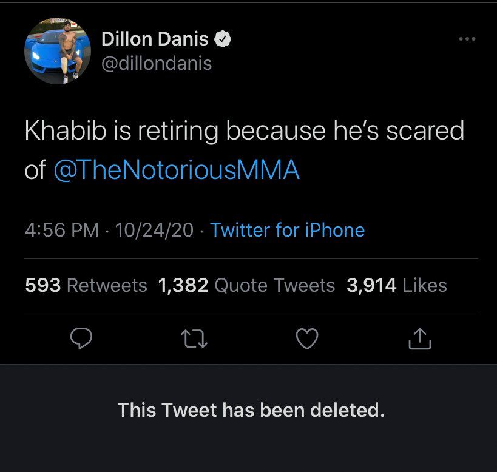497x472 pixels.
Task: Click the 10/24/20 date
Action: pyautogui.click(x=154, y=231)
